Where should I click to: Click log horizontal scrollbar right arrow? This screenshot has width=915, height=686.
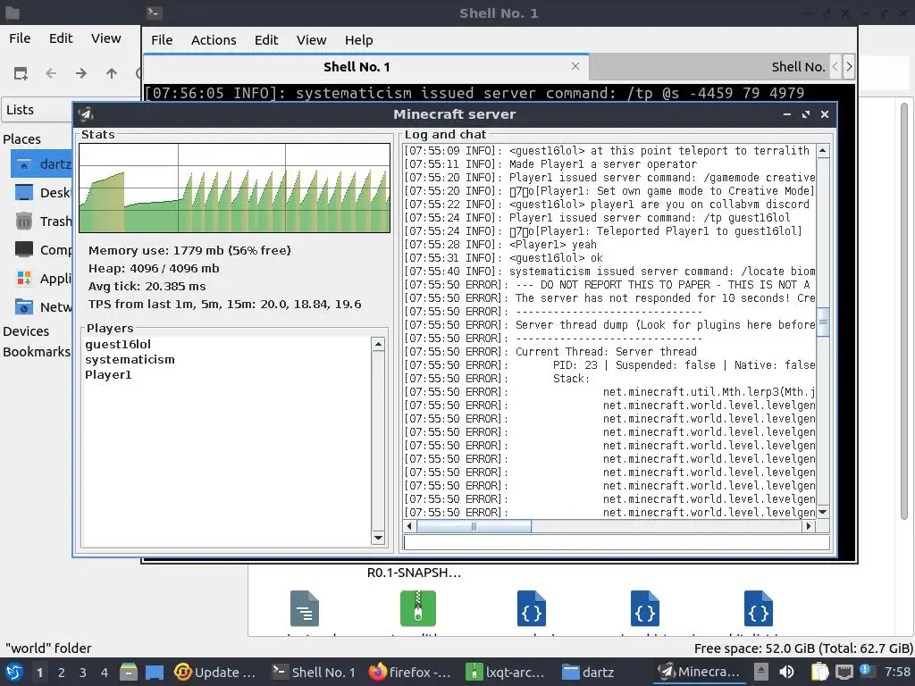click(808, 526)
